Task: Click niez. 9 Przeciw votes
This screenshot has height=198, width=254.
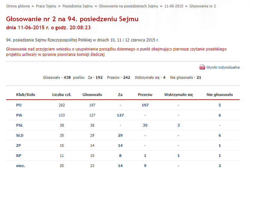Action: [145, 166]
